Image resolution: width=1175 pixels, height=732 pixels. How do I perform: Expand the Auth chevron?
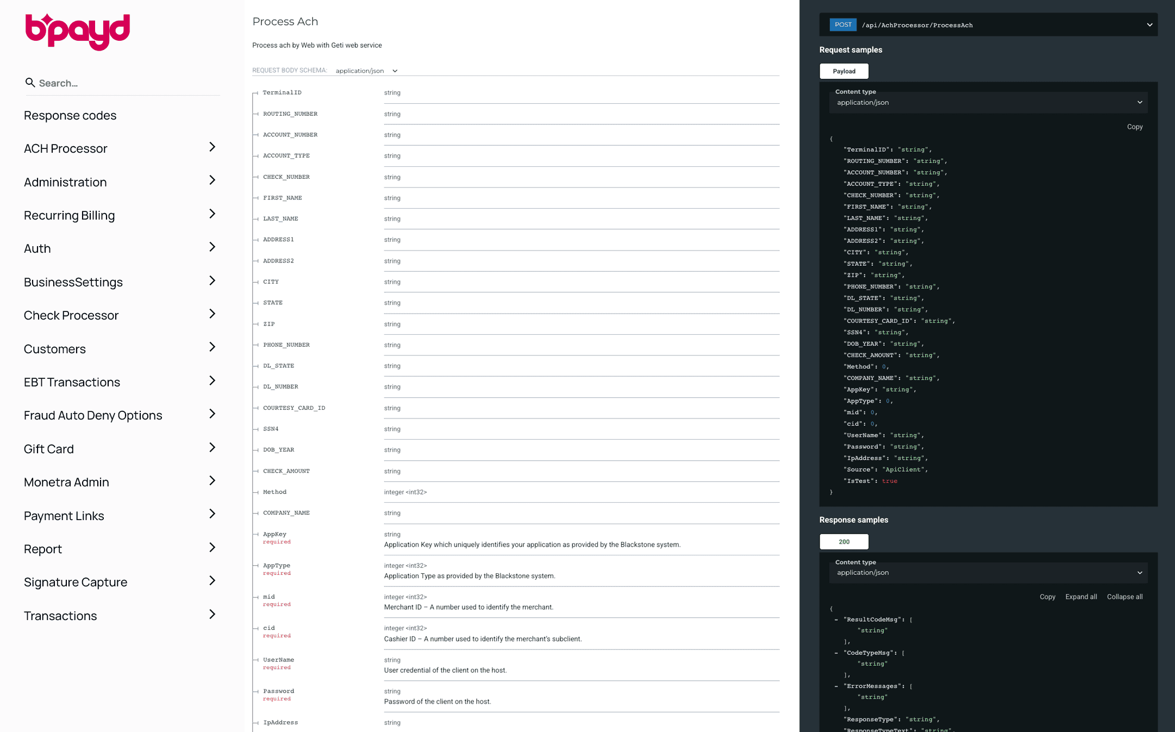212,247
